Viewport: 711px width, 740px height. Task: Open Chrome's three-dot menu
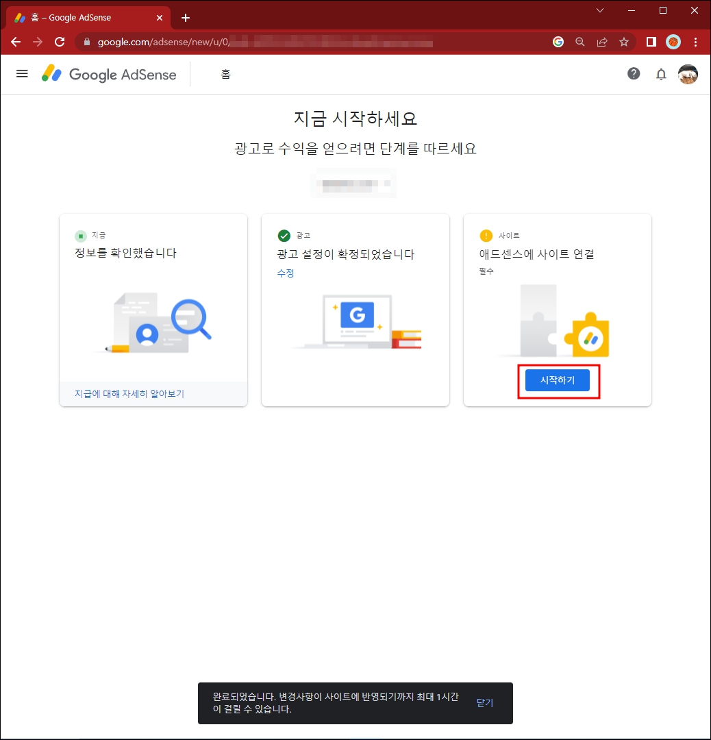[696, 42]
